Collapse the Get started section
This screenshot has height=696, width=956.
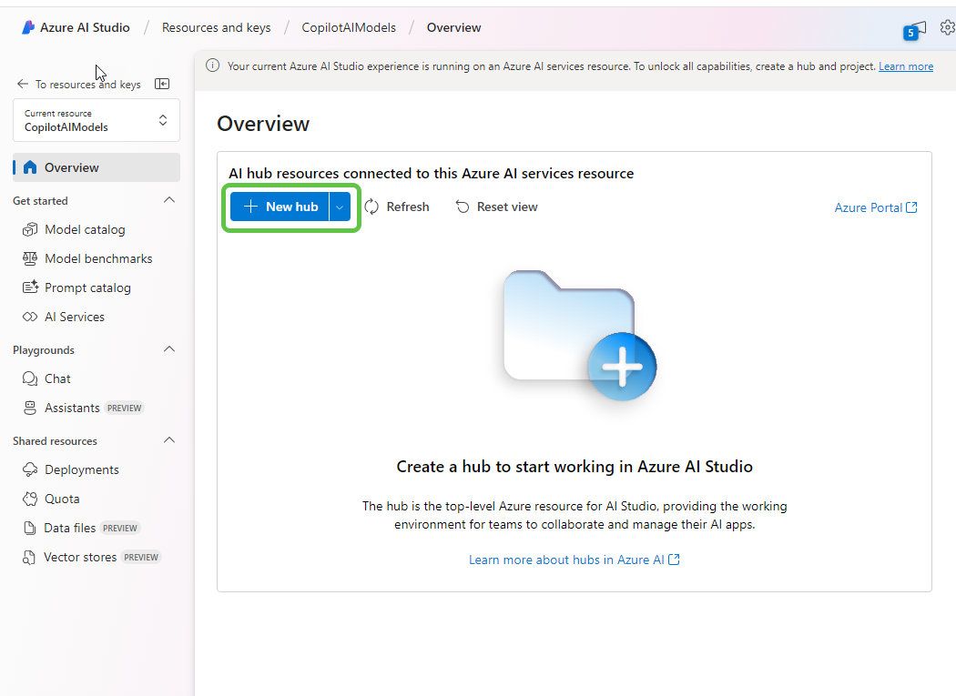tap(168, 200)
